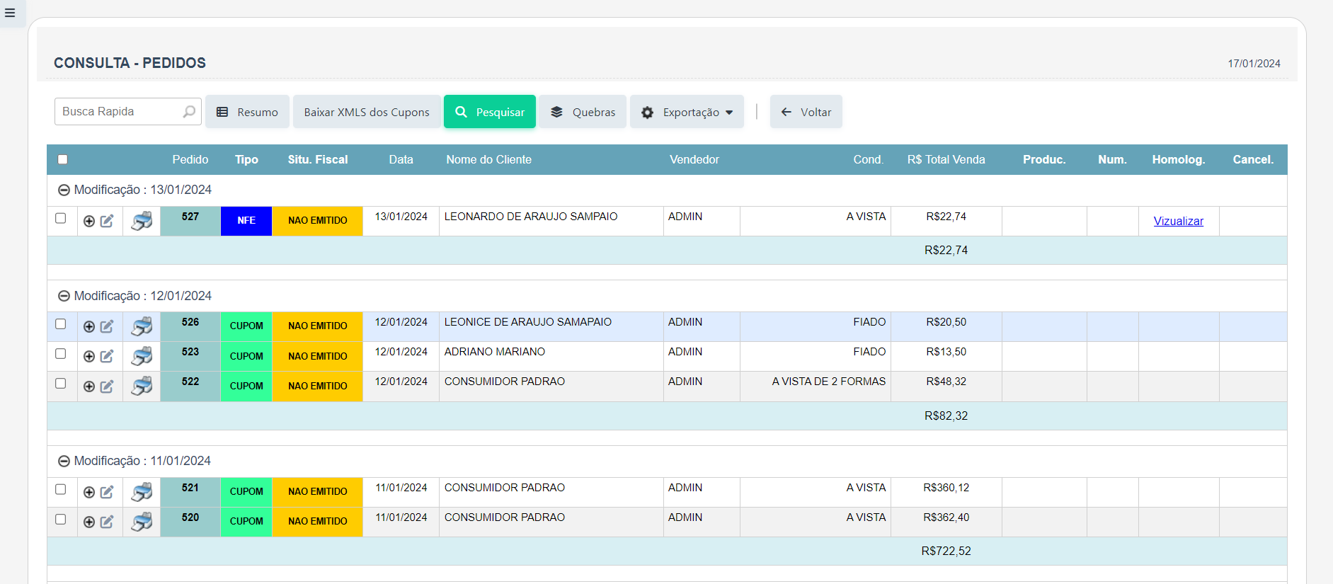1333x584 pixels.
Task: Expand details of order 520 with plus icon
Action: (x=89, y=522)
